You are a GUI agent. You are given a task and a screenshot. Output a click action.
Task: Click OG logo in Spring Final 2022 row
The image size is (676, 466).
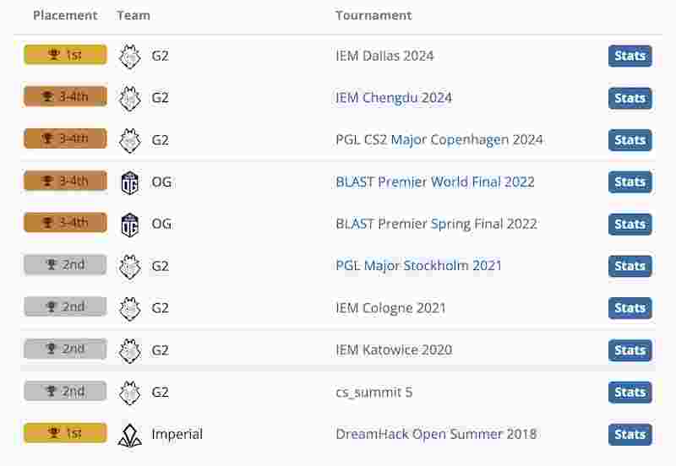point(130,225)
